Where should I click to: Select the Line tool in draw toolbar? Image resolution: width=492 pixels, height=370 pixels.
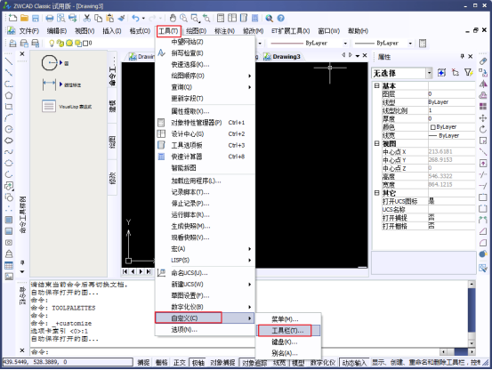tap(9, 61)
